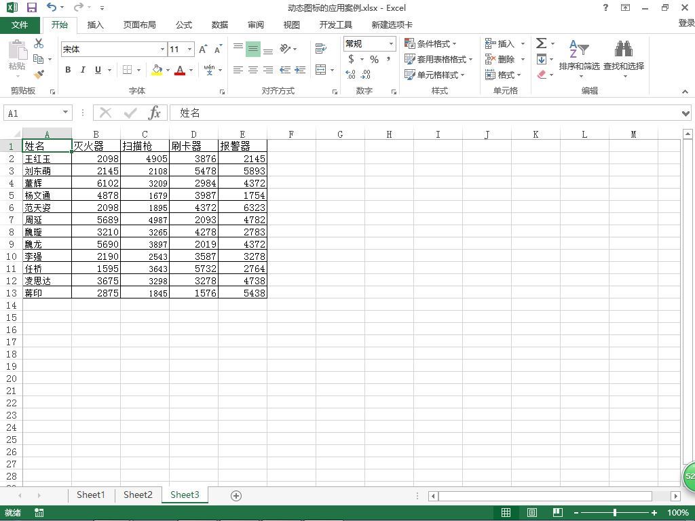Open the borders dropdown arrow
The width and height of the screenshot is (695, 521).
[138, 70]
